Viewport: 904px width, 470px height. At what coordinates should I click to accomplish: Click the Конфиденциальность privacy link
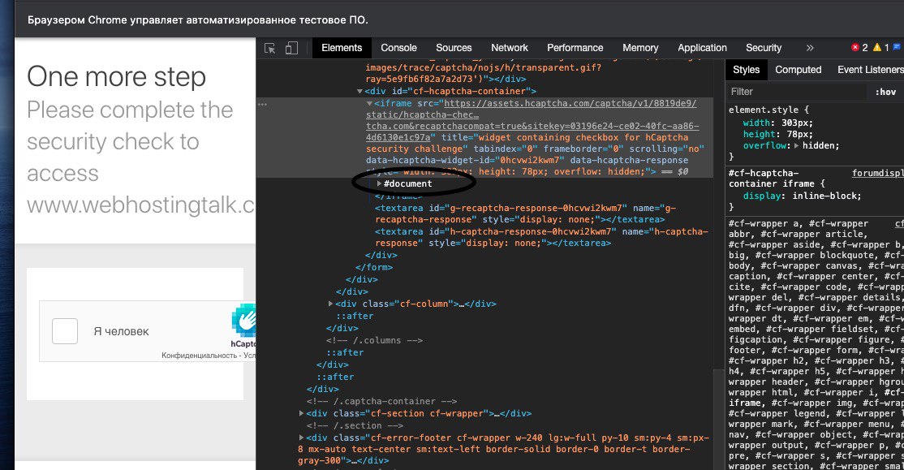click(x=199, y=356)
